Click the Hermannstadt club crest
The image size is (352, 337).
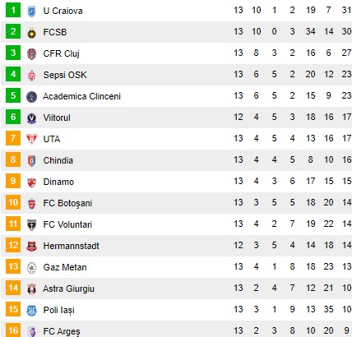click(x=31, y=247)
